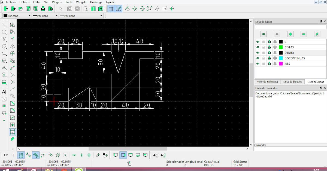Select the Circle drawing tool
This screenshot has height=171, width=327.
[4, 32]
